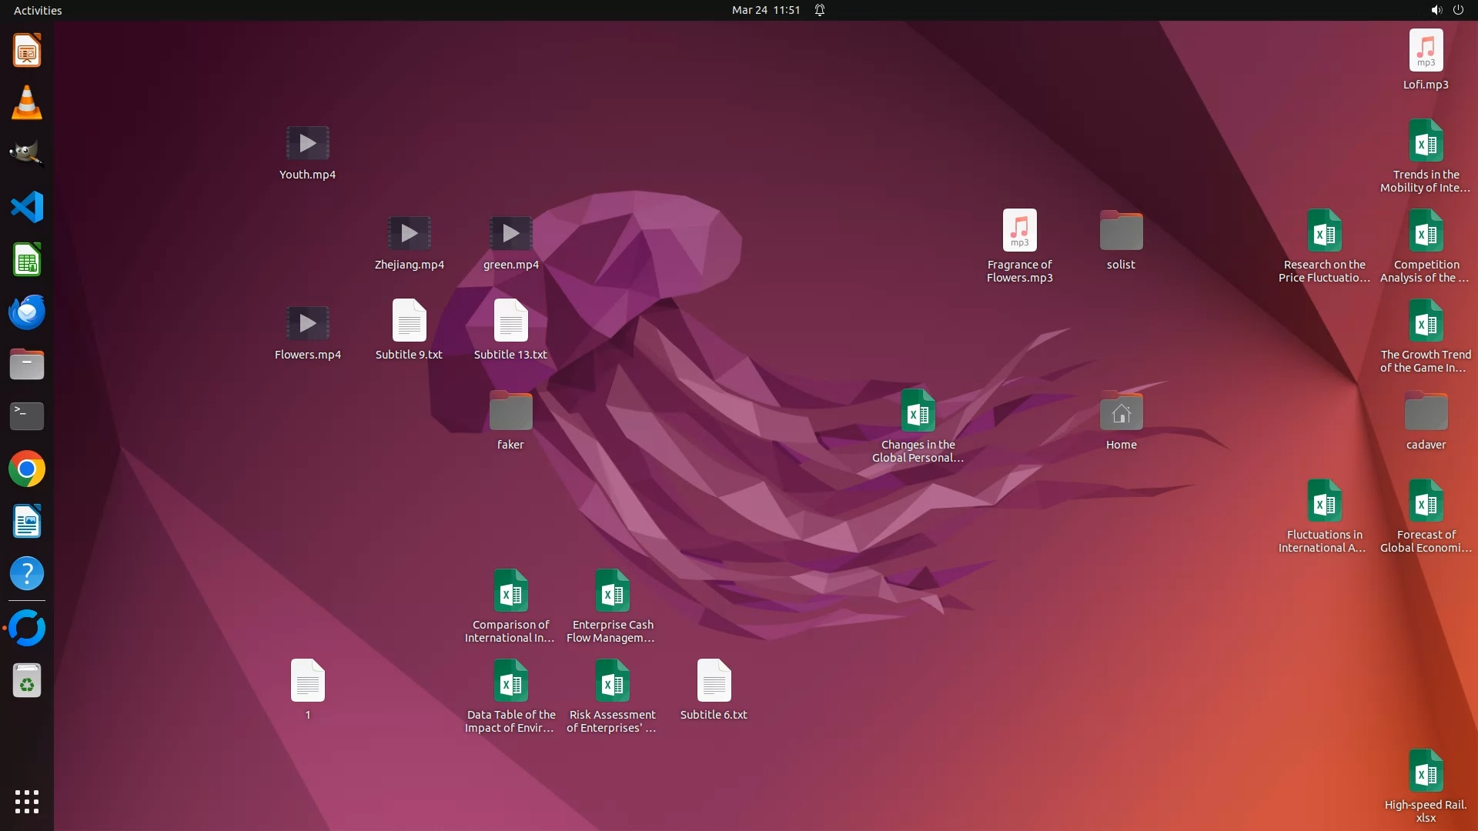This screenshot has height=831, width=1478.
Task: Open the Terminal from dock
Action: pos(27,416)
